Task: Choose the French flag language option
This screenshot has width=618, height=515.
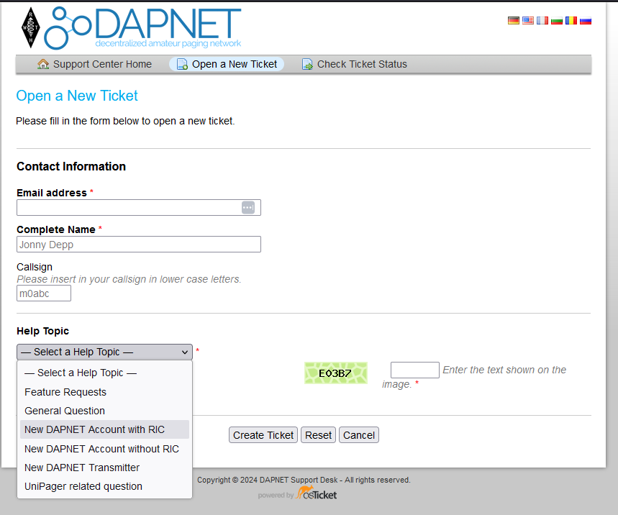Action: click(x=542, y=21)
